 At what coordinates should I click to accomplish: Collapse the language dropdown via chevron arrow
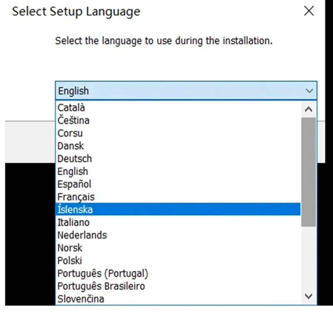[309, 90]
